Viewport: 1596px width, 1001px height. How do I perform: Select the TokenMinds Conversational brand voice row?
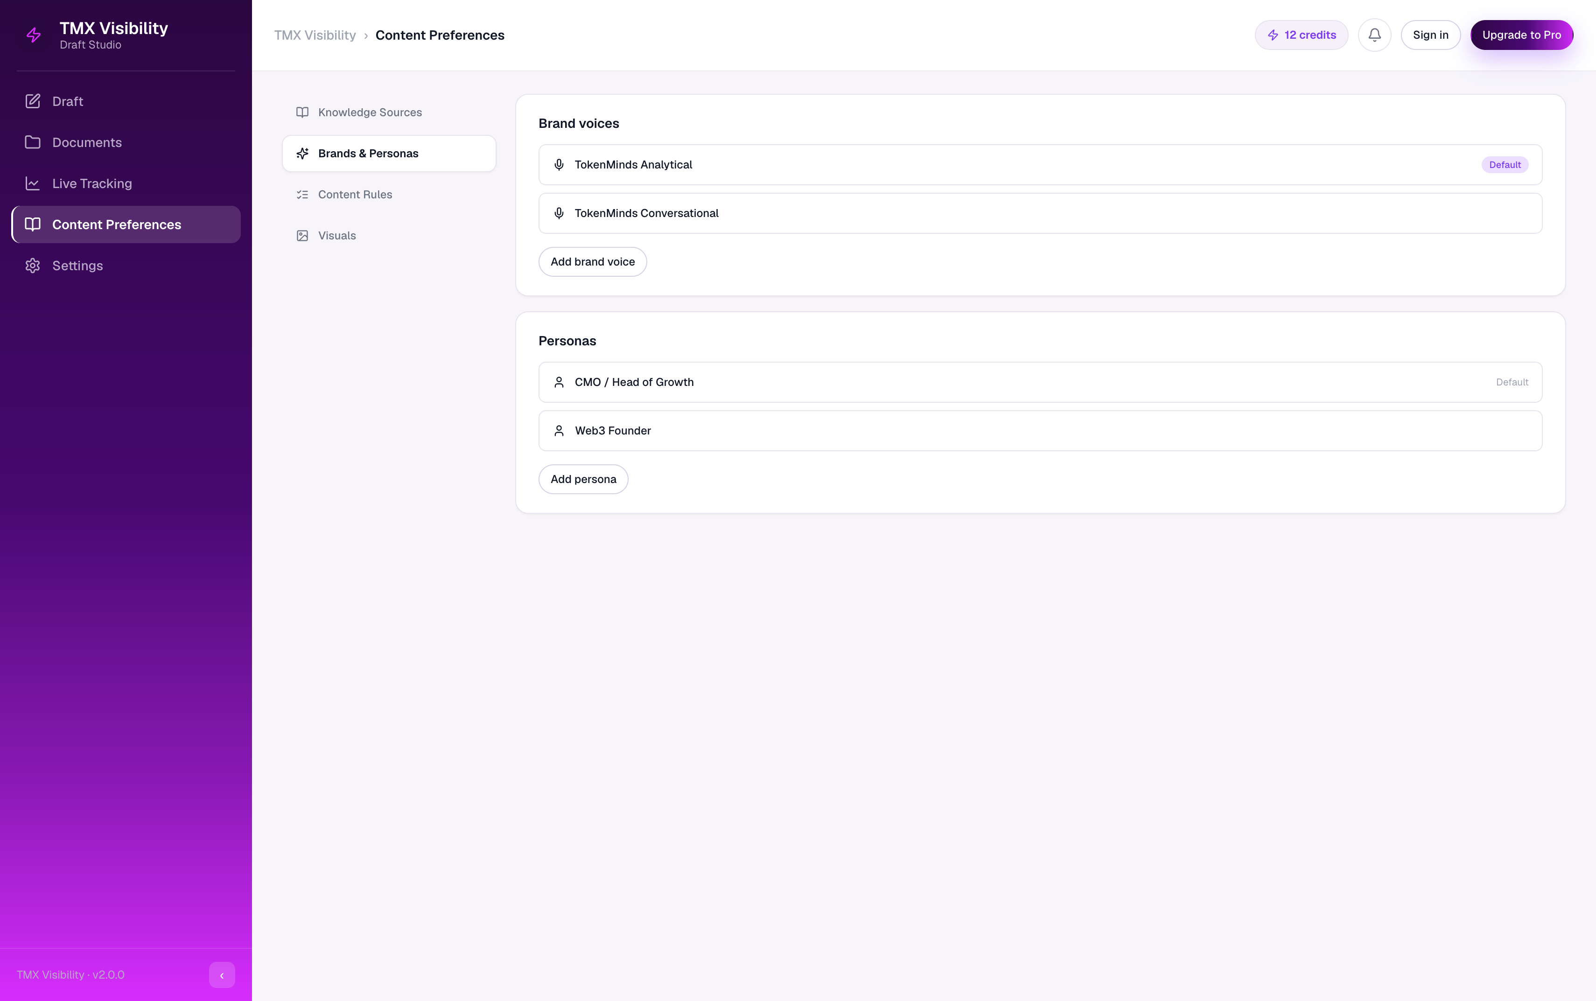pos(1040,213)
